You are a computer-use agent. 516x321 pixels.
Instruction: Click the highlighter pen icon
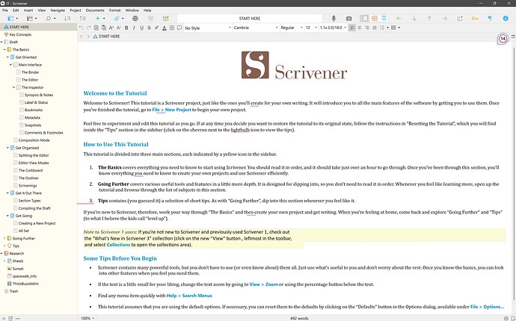pyautogui.click(x=156, y=28)
